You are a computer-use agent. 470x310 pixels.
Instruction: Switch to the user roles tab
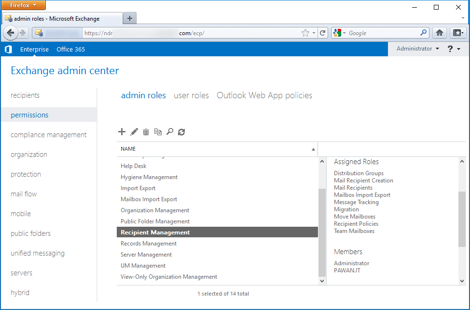coord(191,95)
